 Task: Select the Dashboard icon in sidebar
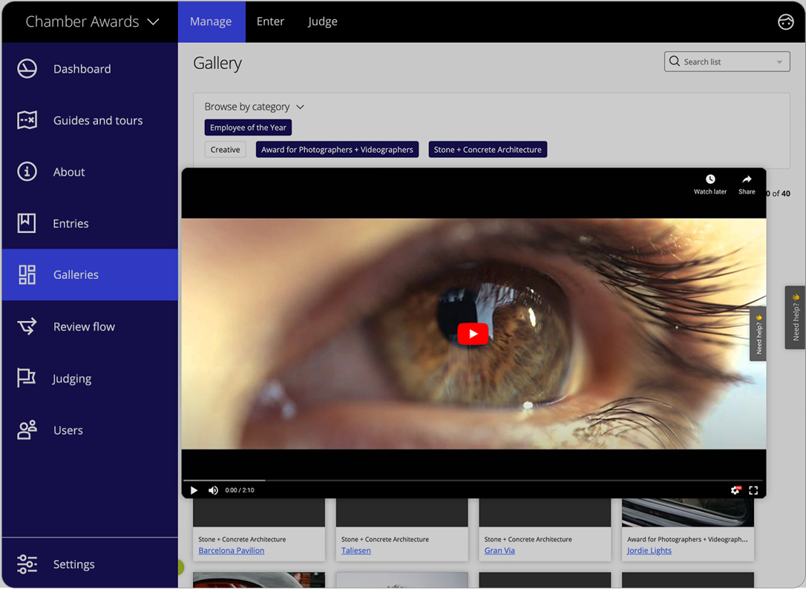point(27,68)
